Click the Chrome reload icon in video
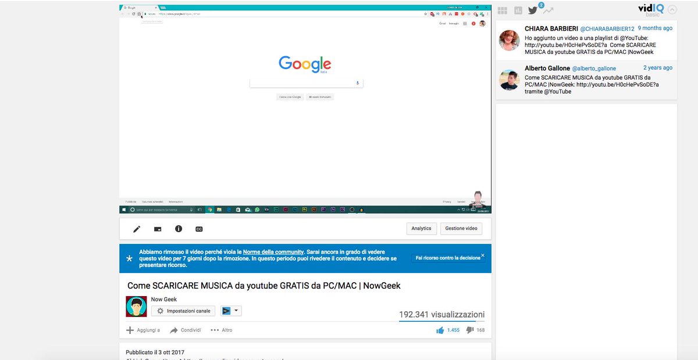 pyautogui.click(x=134, y=13)
